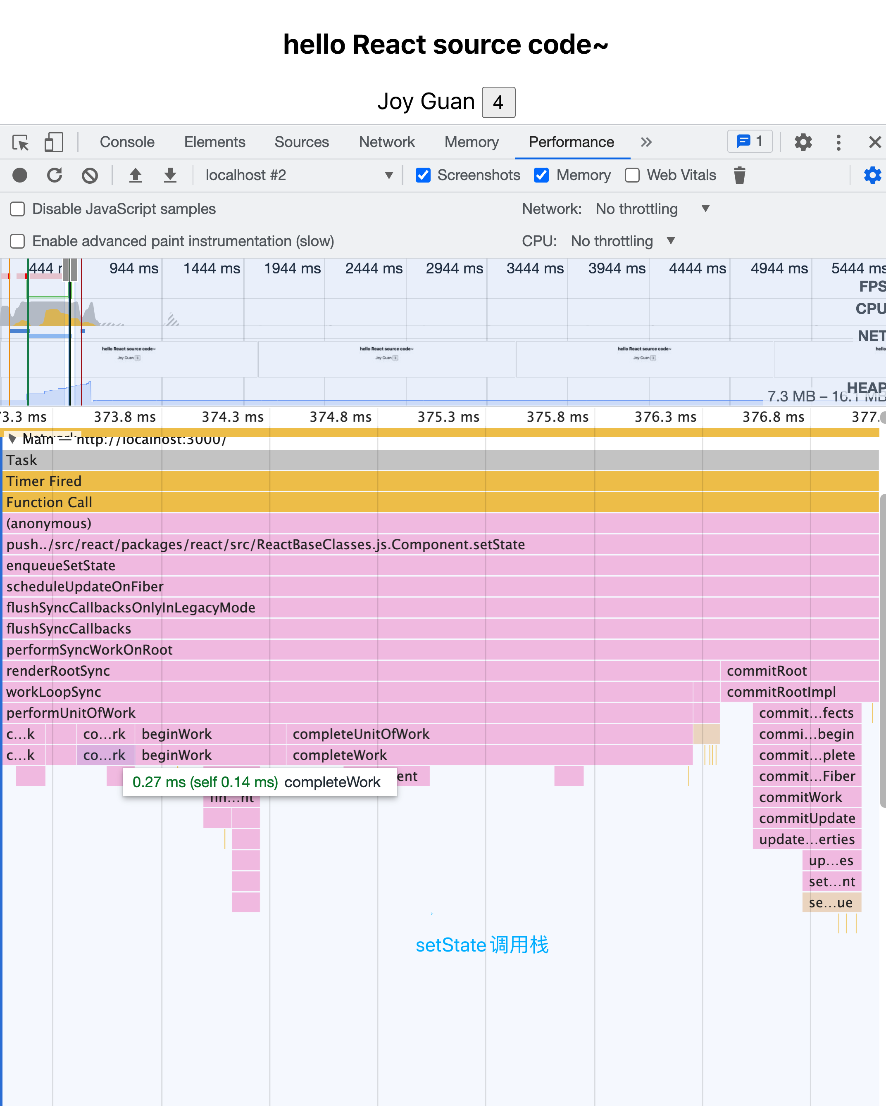
Task: Click the left overview selection handle
Action: (x=66, y=269)
